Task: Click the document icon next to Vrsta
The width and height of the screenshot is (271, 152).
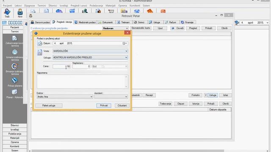Action: click(x=40, y=52)
